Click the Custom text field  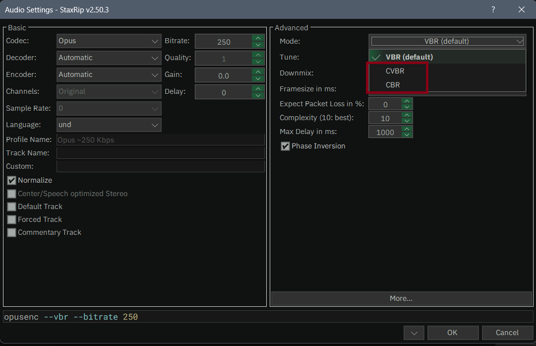(160, 166)
